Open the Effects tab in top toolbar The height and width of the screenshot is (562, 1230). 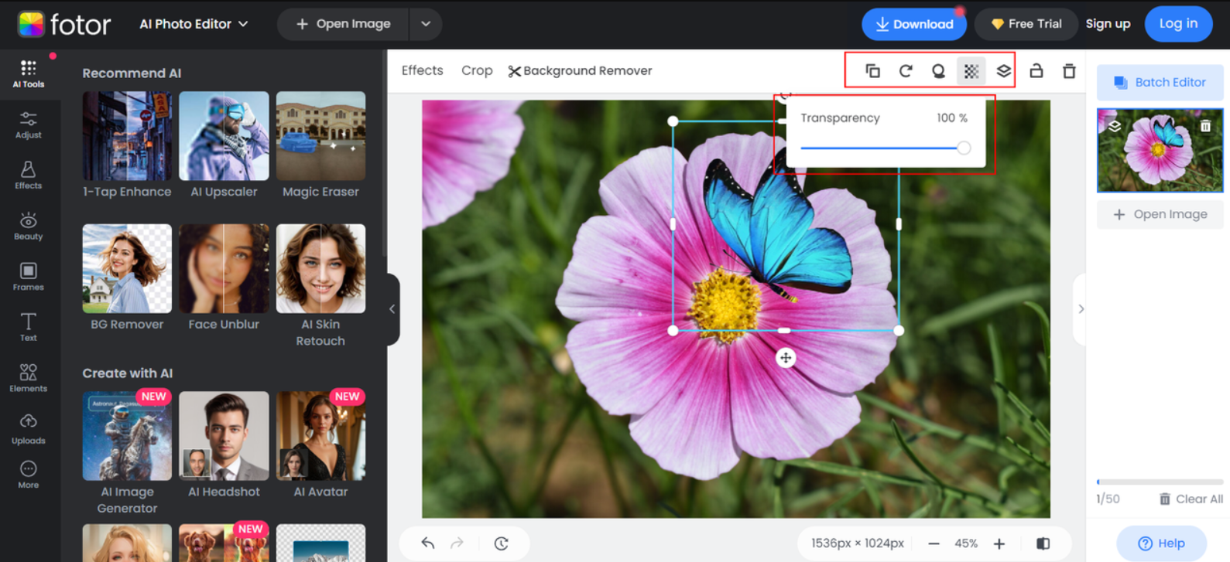(x=423, y=70)
